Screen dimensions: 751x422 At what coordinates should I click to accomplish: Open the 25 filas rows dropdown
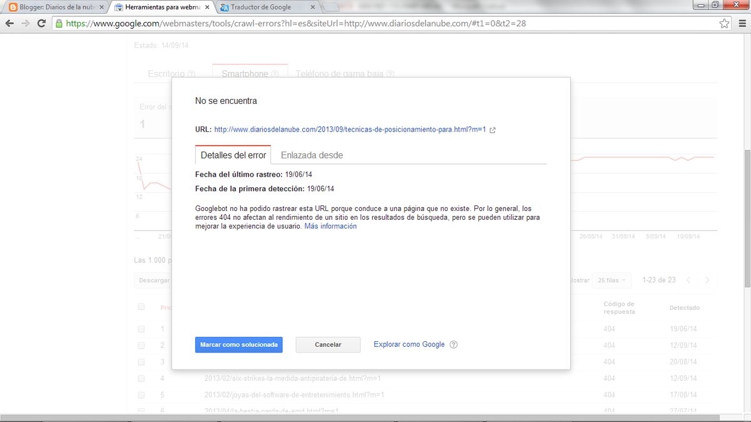613,280
